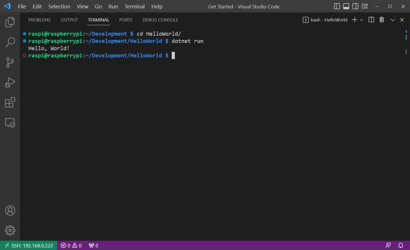410x250 pixels.
Task: Maximize panel size with chevron
Action: tap(393, 20)
